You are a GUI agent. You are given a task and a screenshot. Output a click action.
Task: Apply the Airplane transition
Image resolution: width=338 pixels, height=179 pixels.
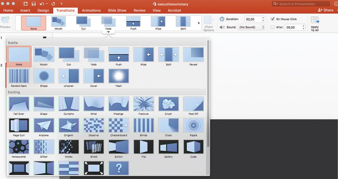44,127
